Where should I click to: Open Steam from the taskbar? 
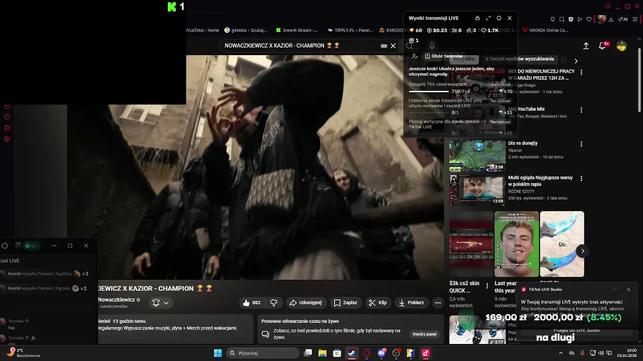click(352, 353)
